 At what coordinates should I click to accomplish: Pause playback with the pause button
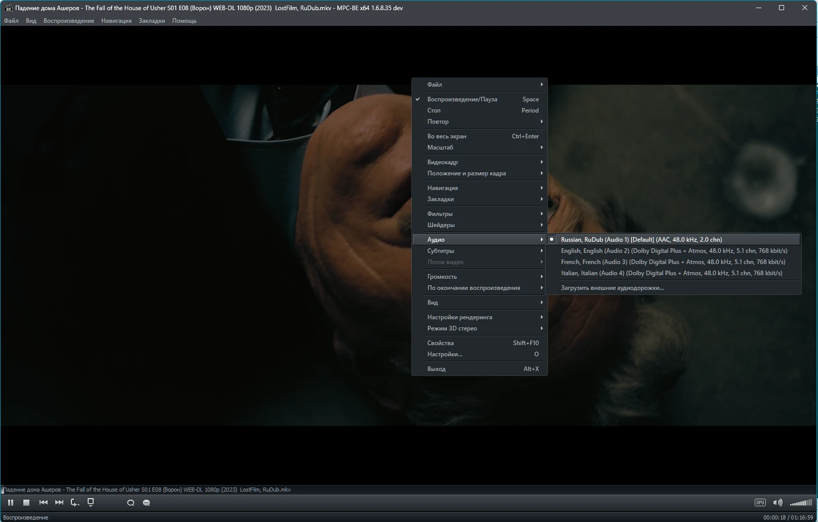click(x=11, y=503)
